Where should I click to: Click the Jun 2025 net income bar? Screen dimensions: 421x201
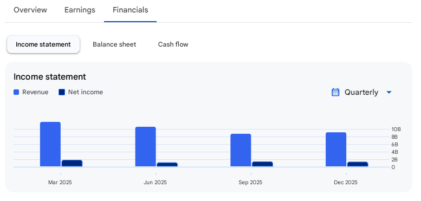[x=167, y=165]
